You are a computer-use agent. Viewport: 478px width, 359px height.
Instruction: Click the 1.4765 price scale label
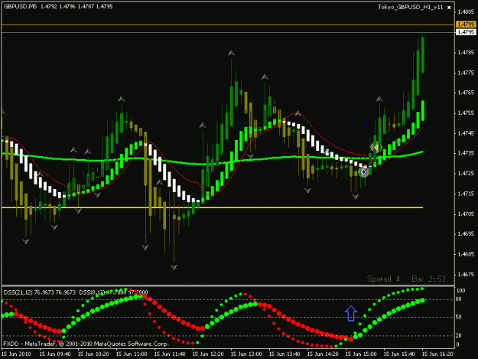point(466,93)
